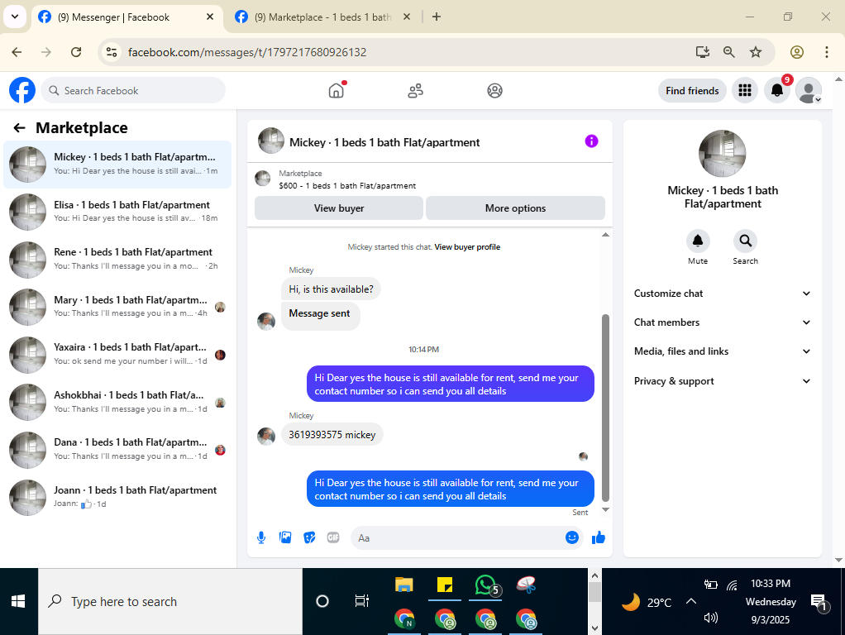845x635 pixels.
Task: Open Sticky Notes from taskbar
Action: tap(445, 585)
